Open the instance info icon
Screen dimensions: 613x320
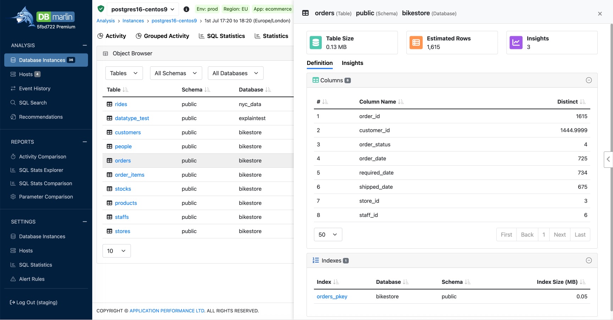pos(186,9)
